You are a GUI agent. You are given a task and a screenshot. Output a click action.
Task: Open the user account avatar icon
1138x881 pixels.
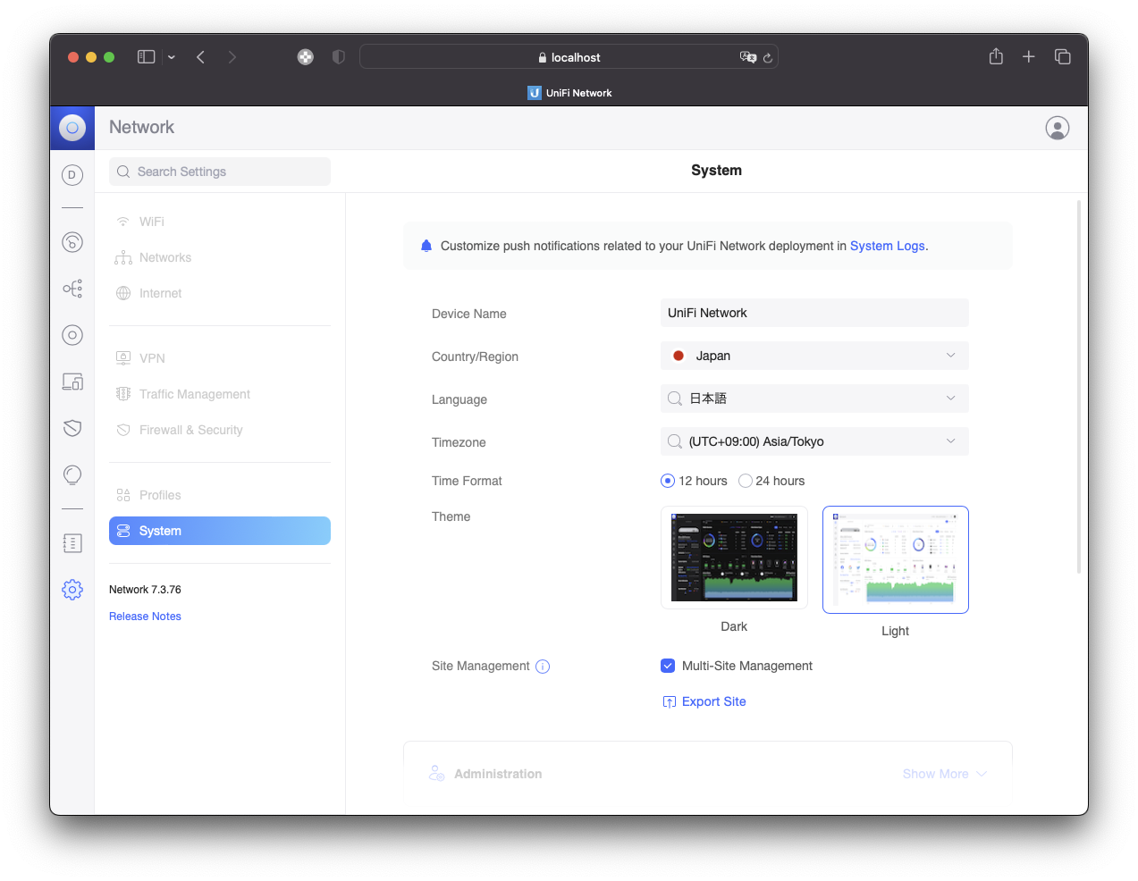click(x=1058, y=128)
